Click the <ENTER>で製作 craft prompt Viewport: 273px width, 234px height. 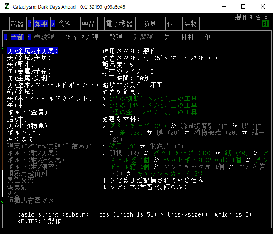39,221
